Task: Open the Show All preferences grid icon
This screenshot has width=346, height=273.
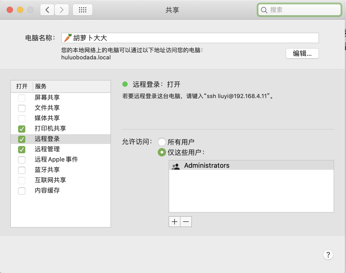Action: pyautogui.click(x=82, y=10)
